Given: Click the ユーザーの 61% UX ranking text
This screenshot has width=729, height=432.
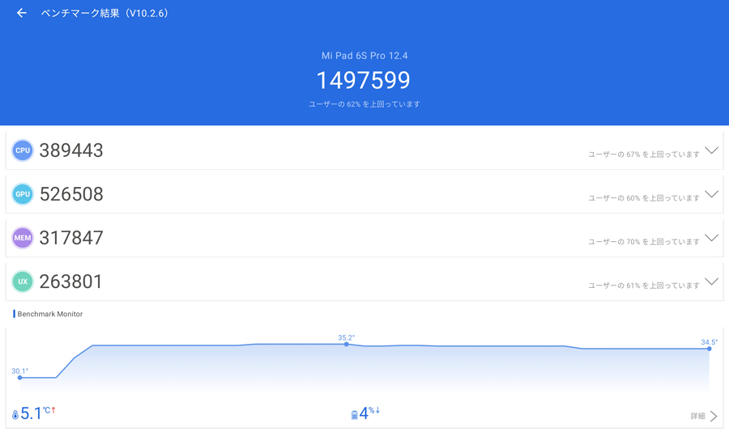Looking at the screenshot, I should tap(644, 286).
